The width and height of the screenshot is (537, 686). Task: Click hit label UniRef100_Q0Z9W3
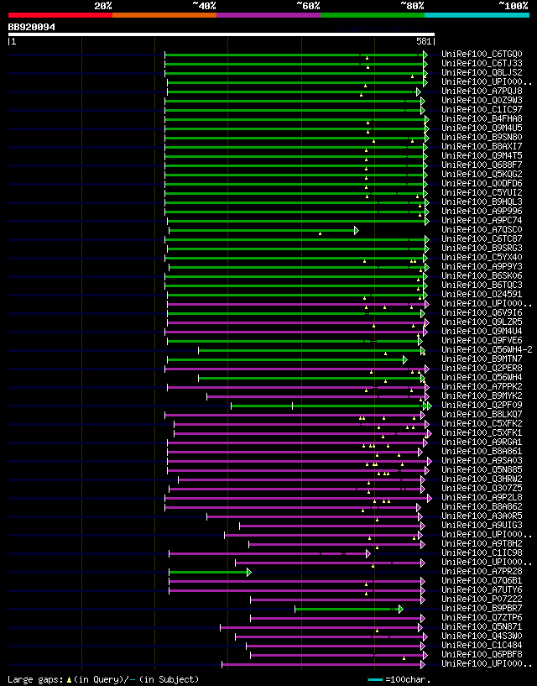482,100
